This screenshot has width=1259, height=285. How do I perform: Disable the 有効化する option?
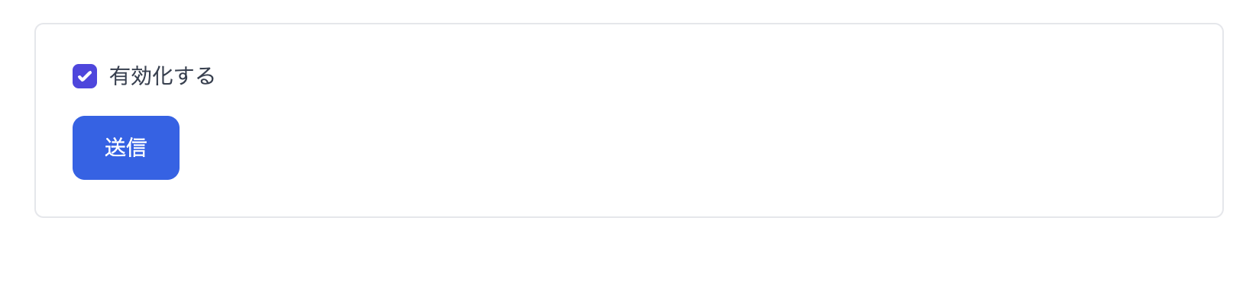(85, 76)
